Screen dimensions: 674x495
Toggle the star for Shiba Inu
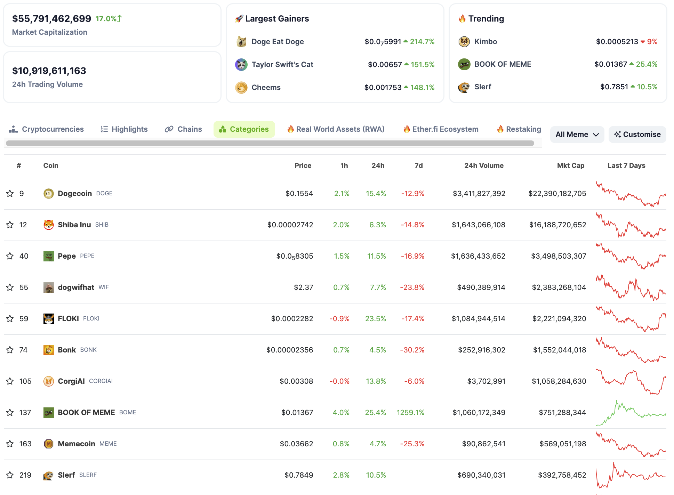coord(10,225)
